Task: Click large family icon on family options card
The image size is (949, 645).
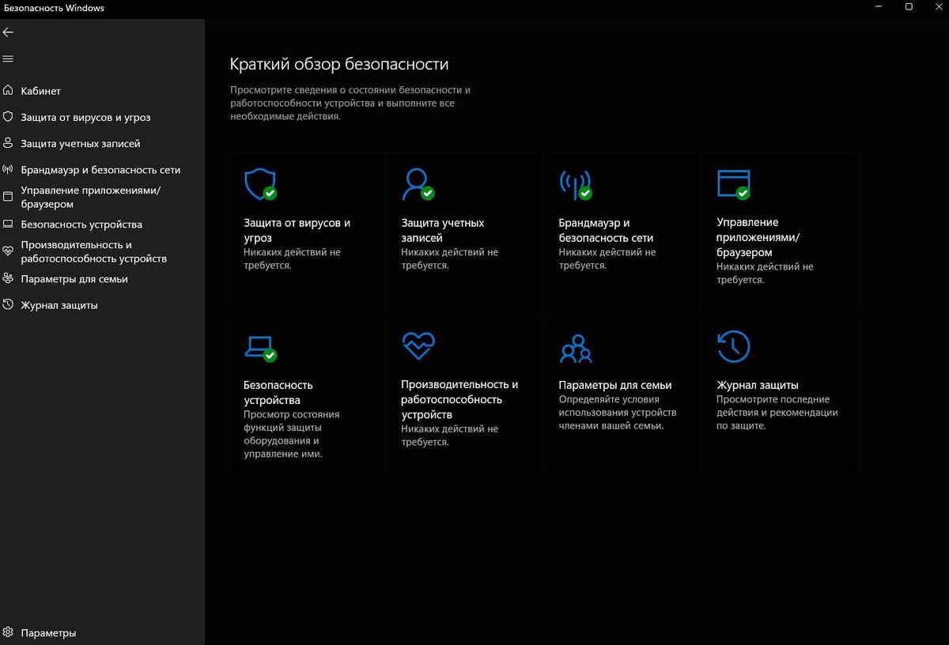Action: [x=576, y=347]
